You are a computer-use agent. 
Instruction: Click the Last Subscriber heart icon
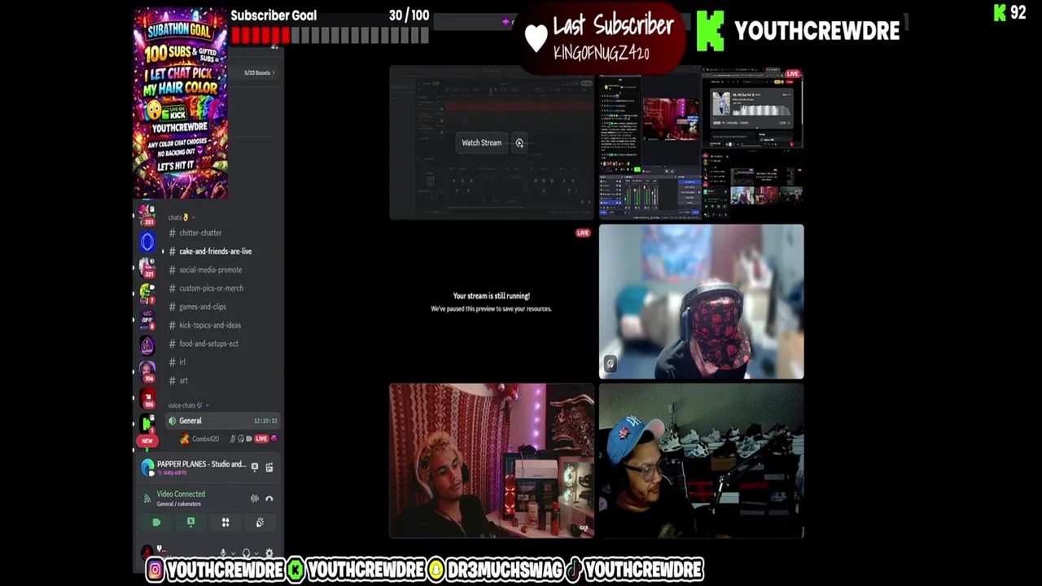pyautogui.click(x=536, y=39)
